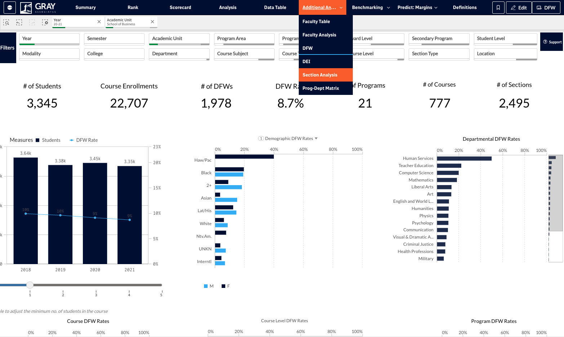Change the Demographic DFW Rates dimension

tap(288, 139)
